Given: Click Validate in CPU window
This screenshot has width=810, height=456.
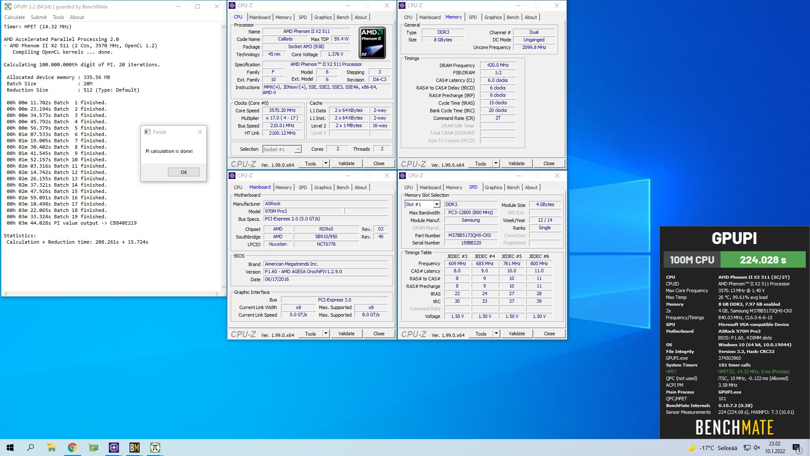Looking at the screenshot, I should tap(346, 163).
